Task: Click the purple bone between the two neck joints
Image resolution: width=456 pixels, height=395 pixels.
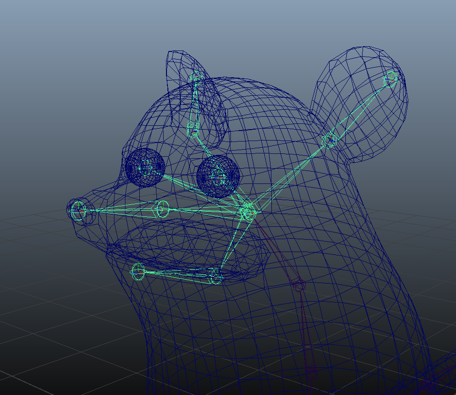Action: (305, 329)
